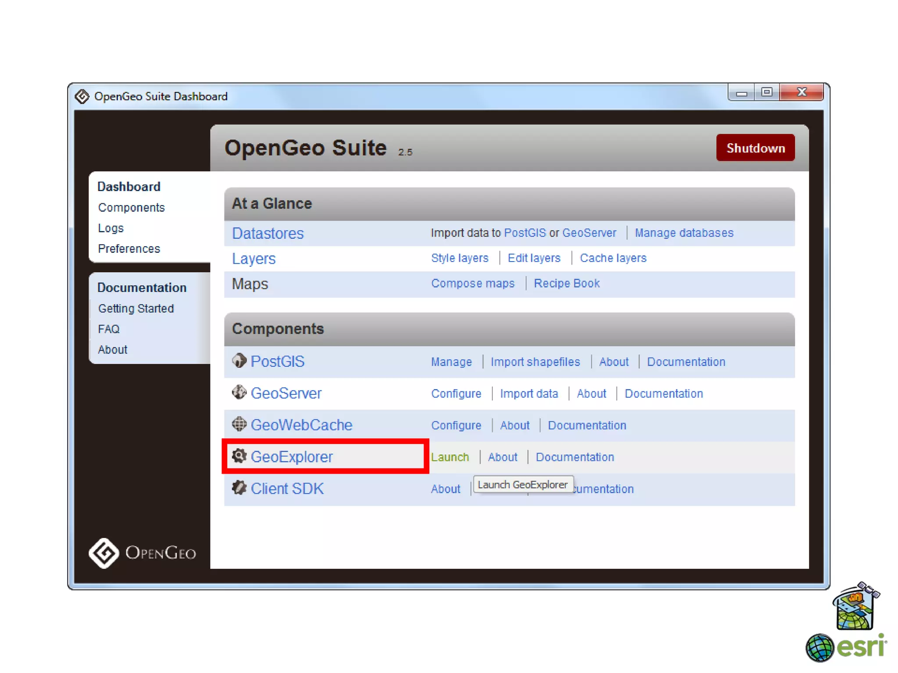This screenshot has height=673, width=898.
Task: Click Import shapefiles for PostGIS
Action: tap(535, 362)
